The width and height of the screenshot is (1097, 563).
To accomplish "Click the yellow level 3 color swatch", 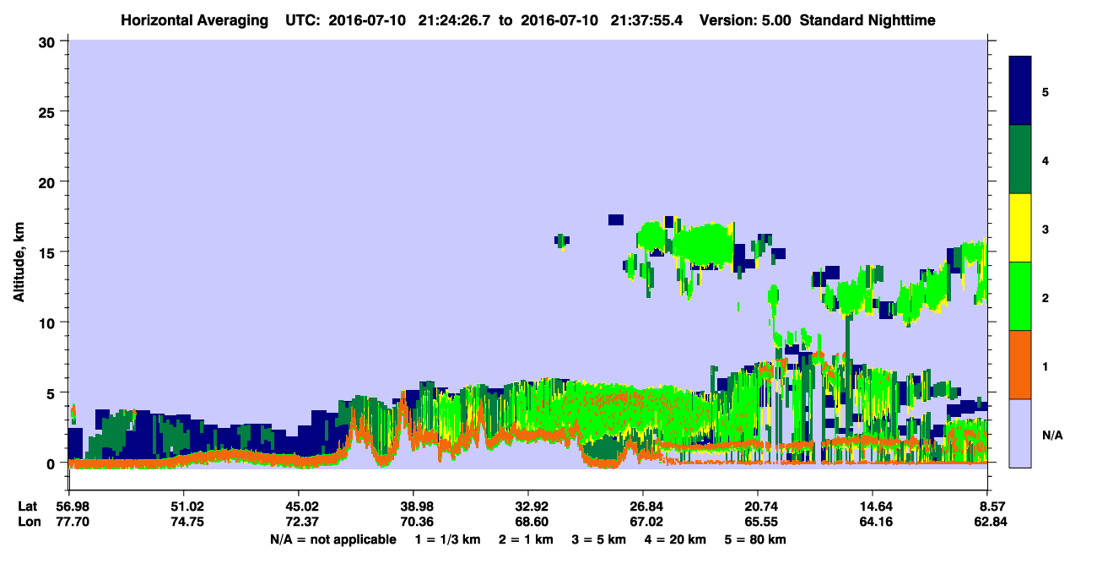I will click(1020, 228).
